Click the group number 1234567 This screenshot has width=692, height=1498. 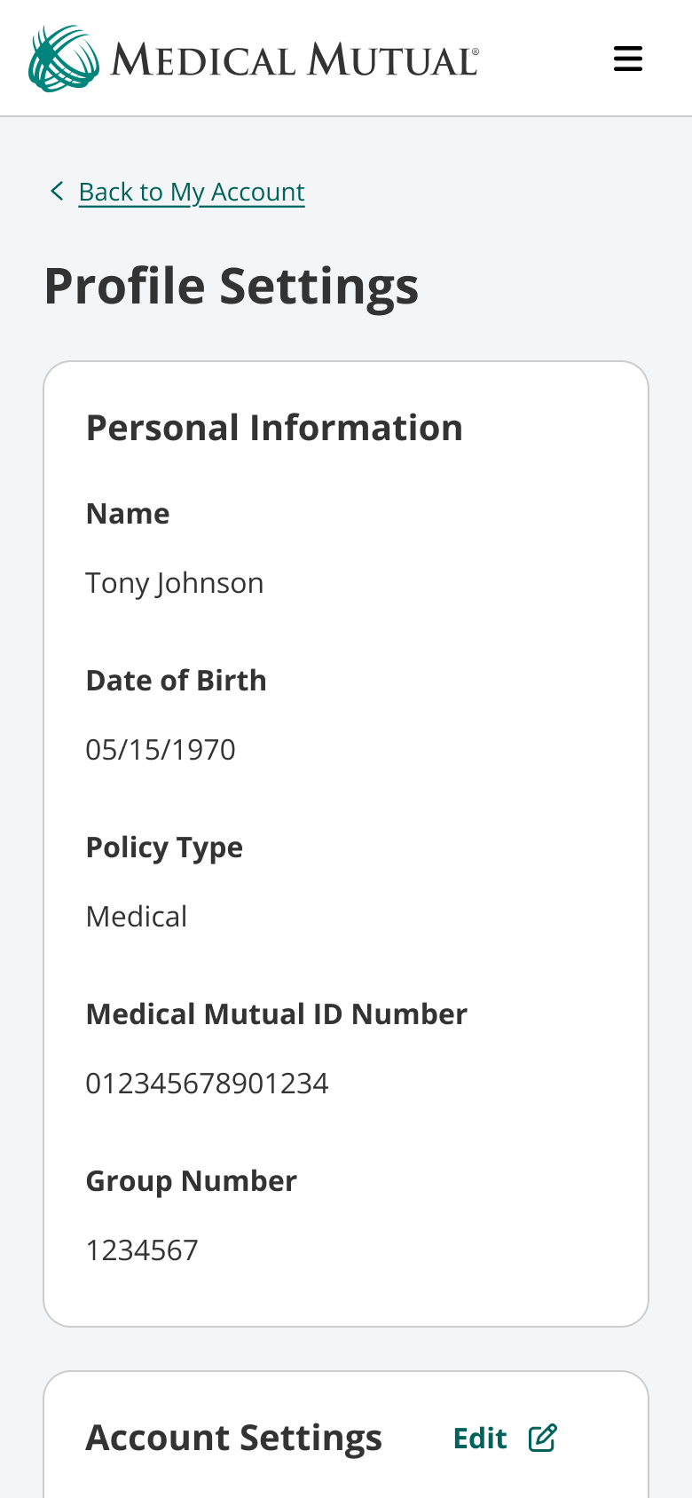coord(142,1250)
